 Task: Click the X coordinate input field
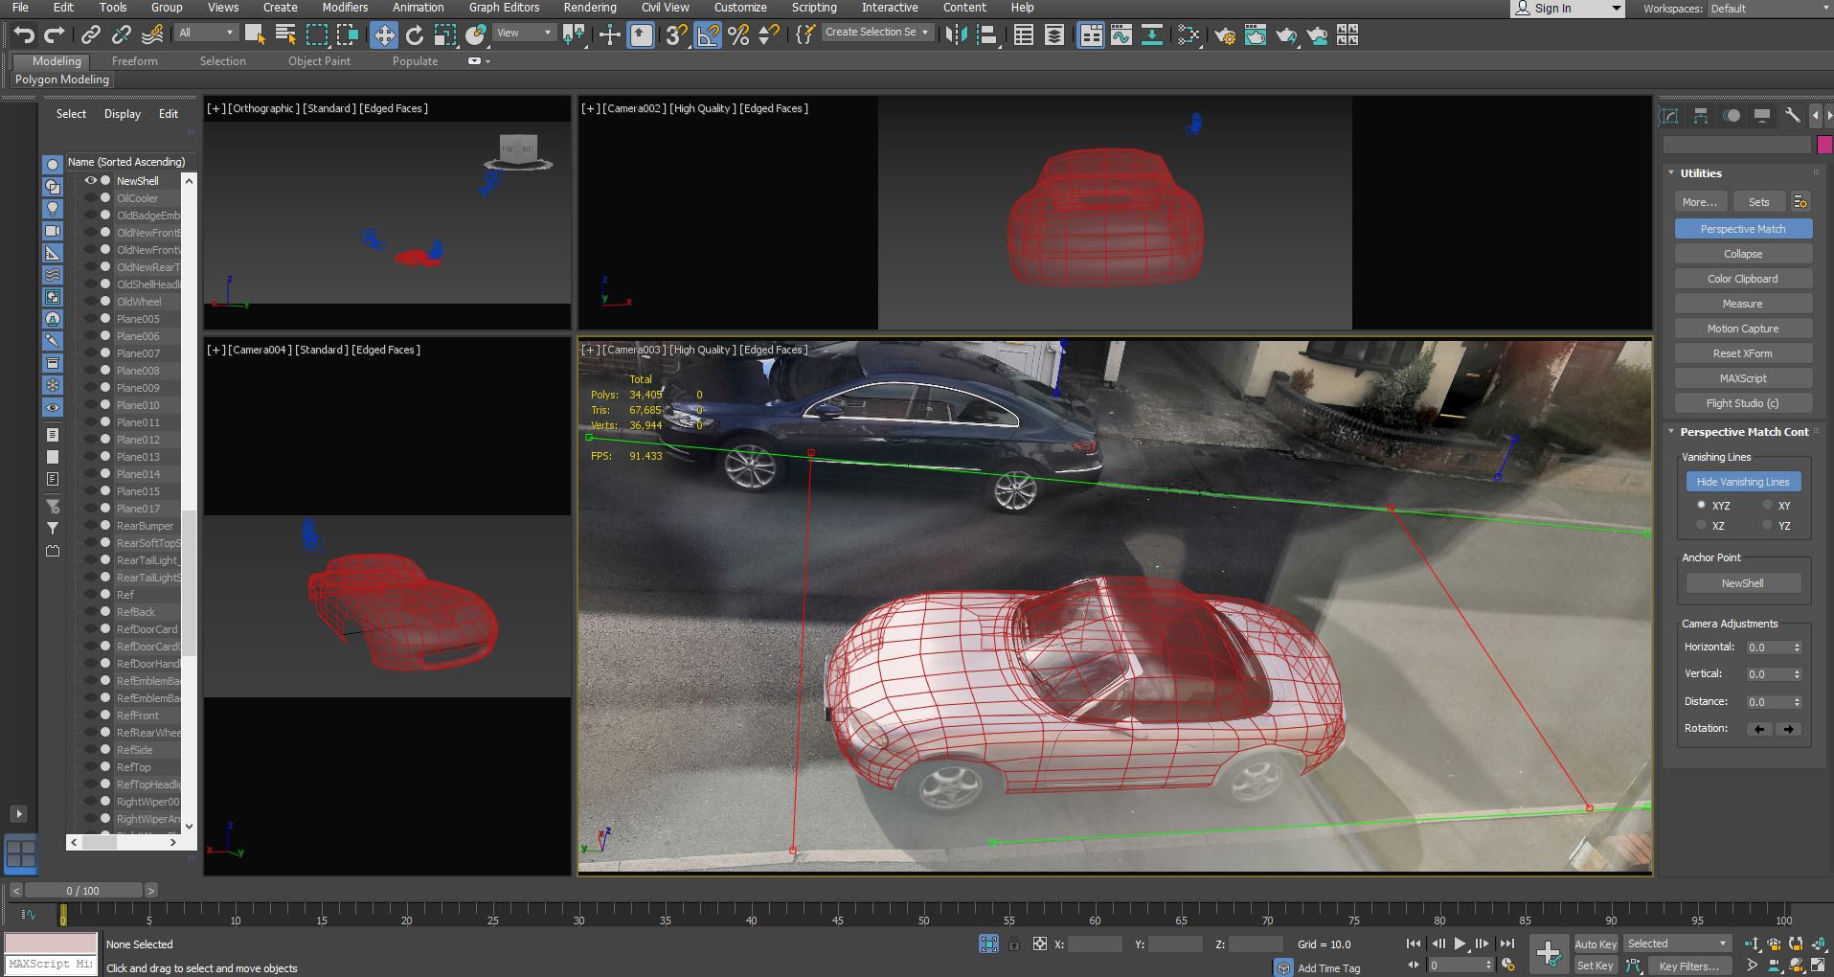point(1095,944)
